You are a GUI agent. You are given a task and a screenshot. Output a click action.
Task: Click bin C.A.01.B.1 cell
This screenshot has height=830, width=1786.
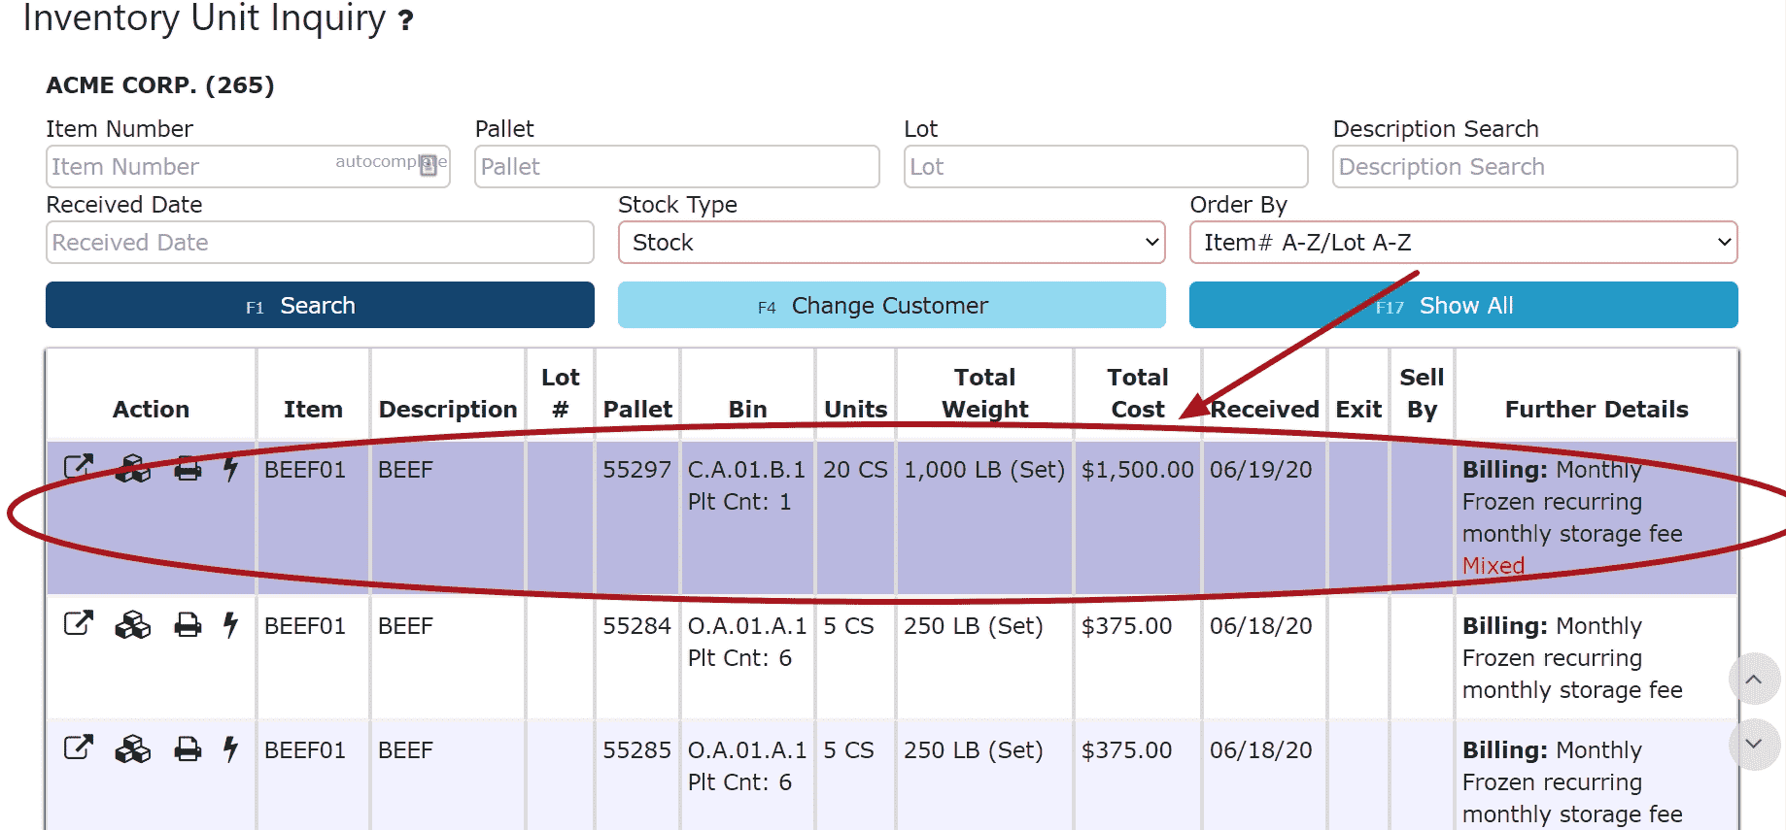pos(746,470)
